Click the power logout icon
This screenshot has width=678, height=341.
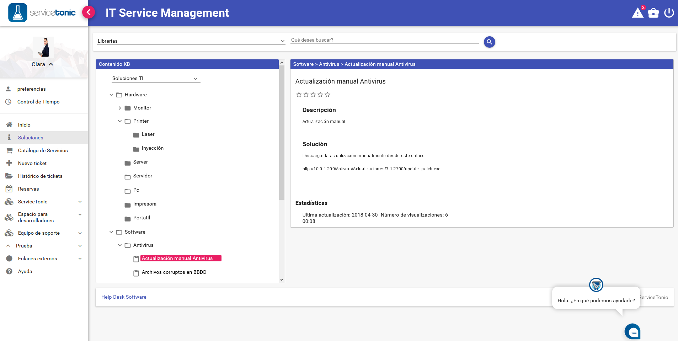click(x=669, y=13)
